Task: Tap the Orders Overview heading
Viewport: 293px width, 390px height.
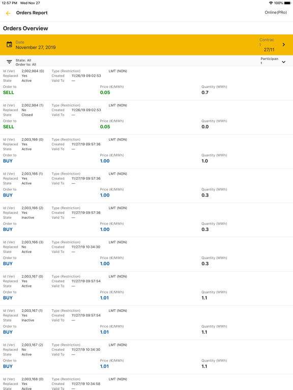Action: [25, 28]
